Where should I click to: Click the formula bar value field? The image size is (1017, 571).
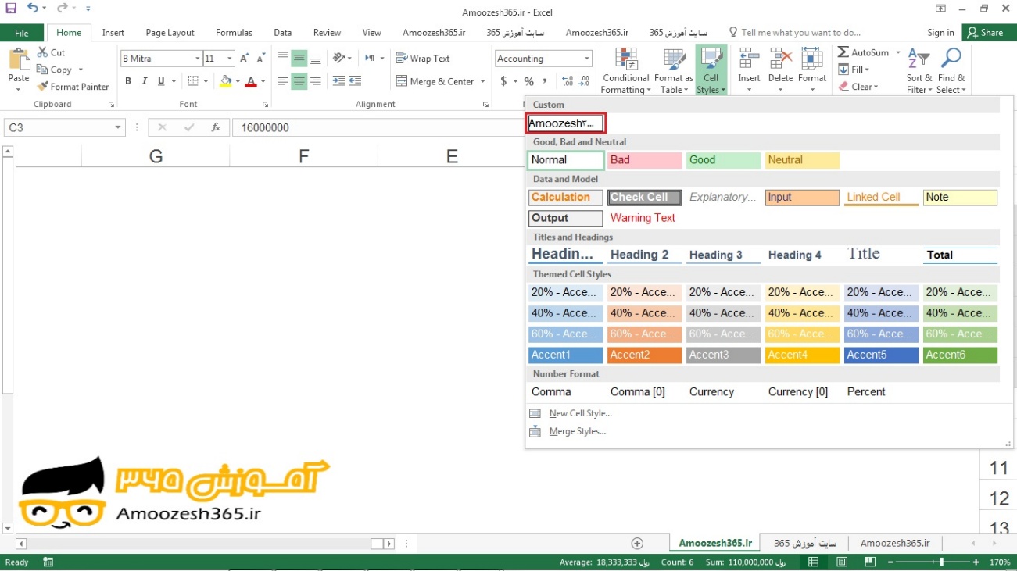(375, 127)
